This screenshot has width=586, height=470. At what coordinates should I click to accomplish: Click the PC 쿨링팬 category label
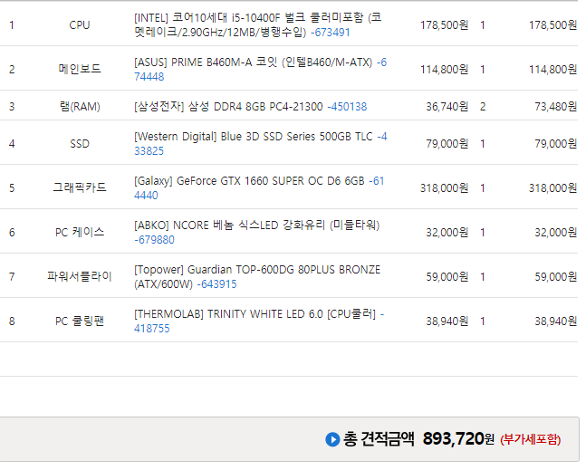point(80,321)
